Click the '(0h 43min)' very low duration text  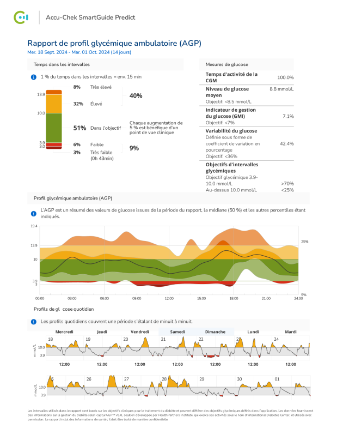coord(102,159)
